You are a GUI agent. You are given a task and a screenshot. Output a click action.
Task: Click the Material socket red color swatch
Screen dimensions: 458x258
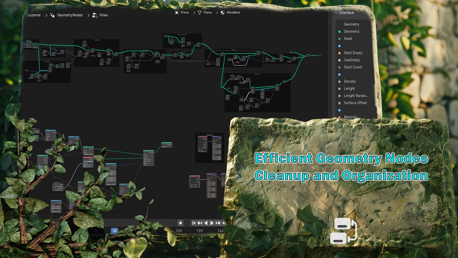click(339, 117)
